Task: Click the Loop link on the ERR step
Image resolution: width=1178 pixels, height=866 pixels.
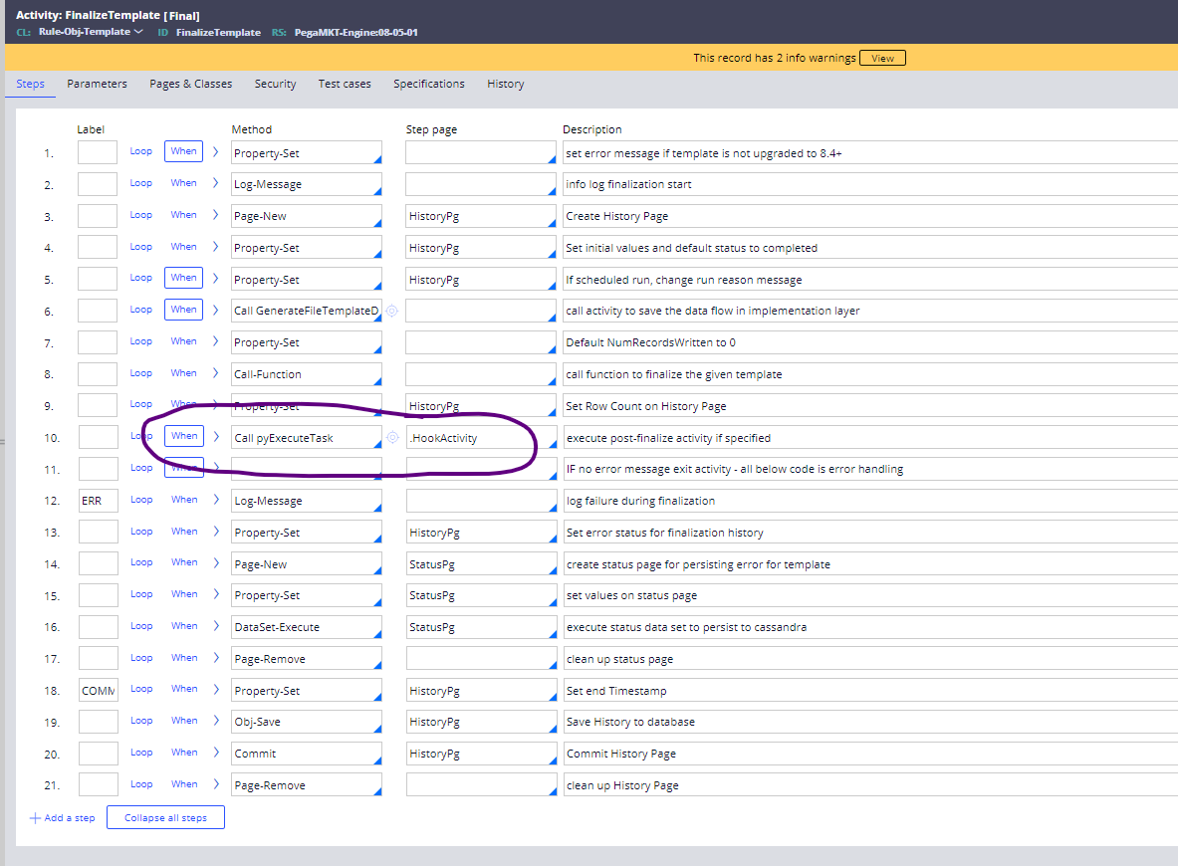Action: [140, 500]
